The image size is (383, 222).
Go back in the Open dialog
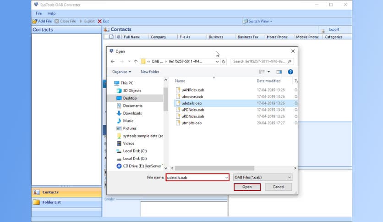pos(113,61)
